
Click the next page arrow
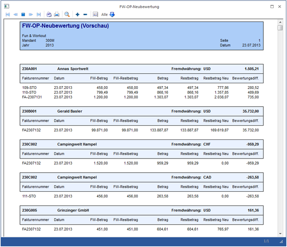(31, 15)
